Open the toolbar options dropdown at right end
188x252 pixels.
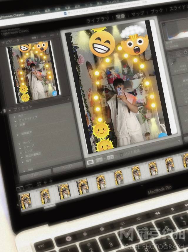click(179, 141)
